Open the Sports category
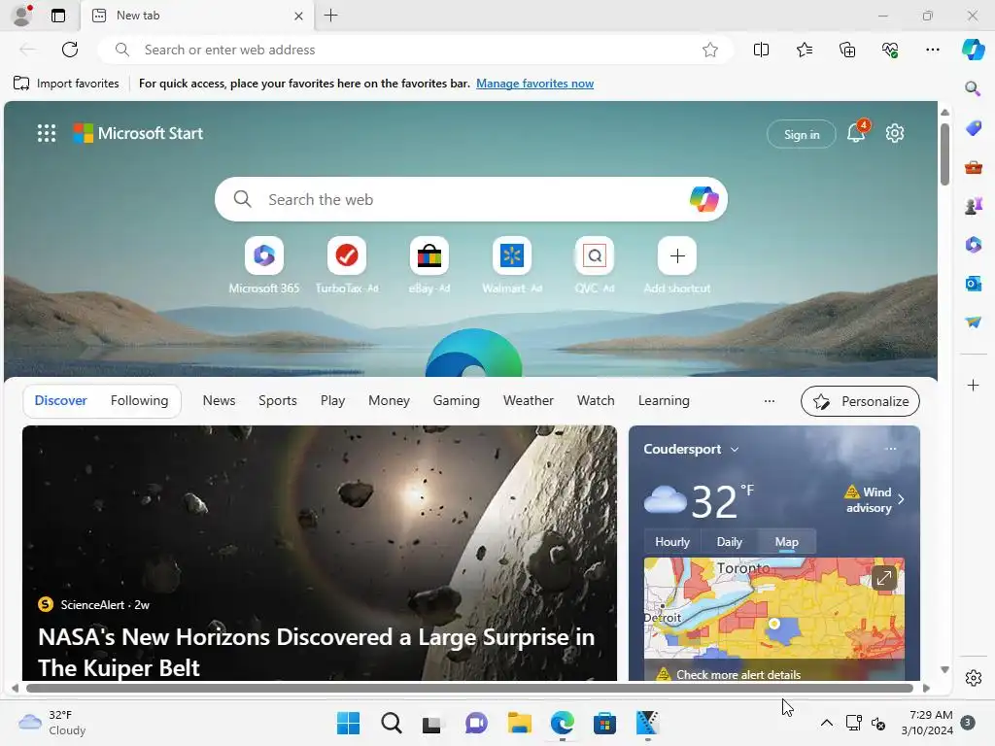Screen dimensions: 995x746 click(277, 401)
